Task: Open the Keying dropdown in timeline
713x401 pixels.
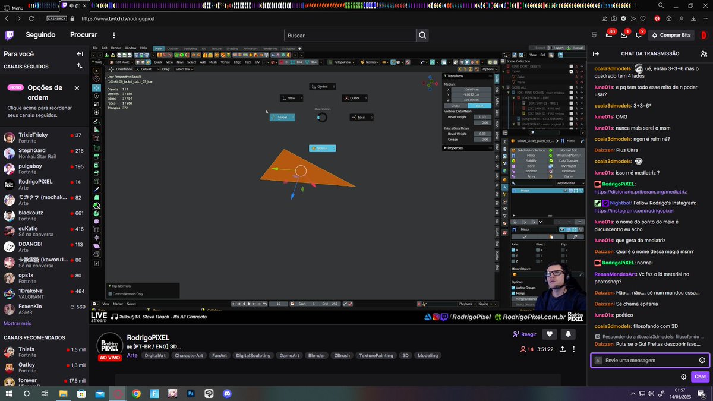Action: (x=485, y=304)
